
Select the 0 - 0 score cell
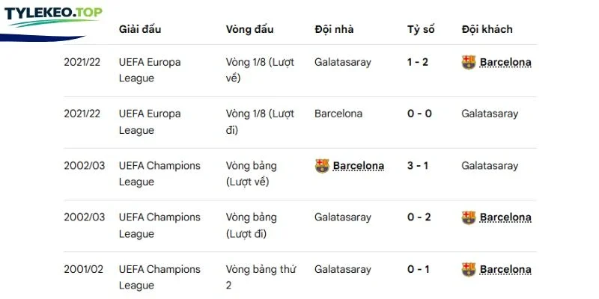(x=419, y=114)
